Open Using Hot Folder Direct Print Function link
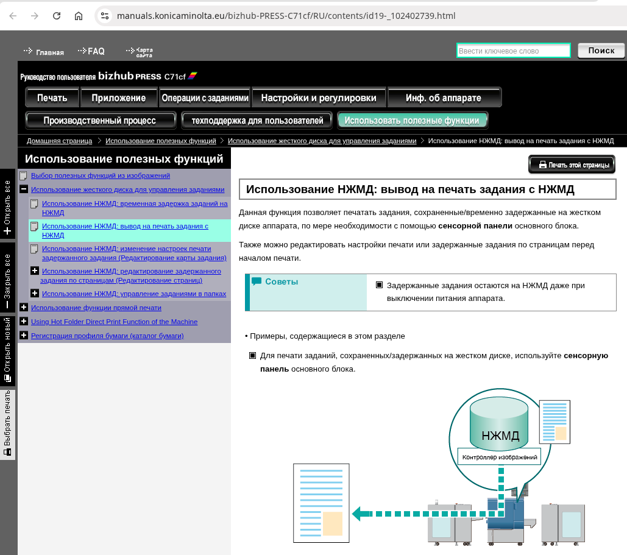 pyautogui.click(x=114, y=322)
